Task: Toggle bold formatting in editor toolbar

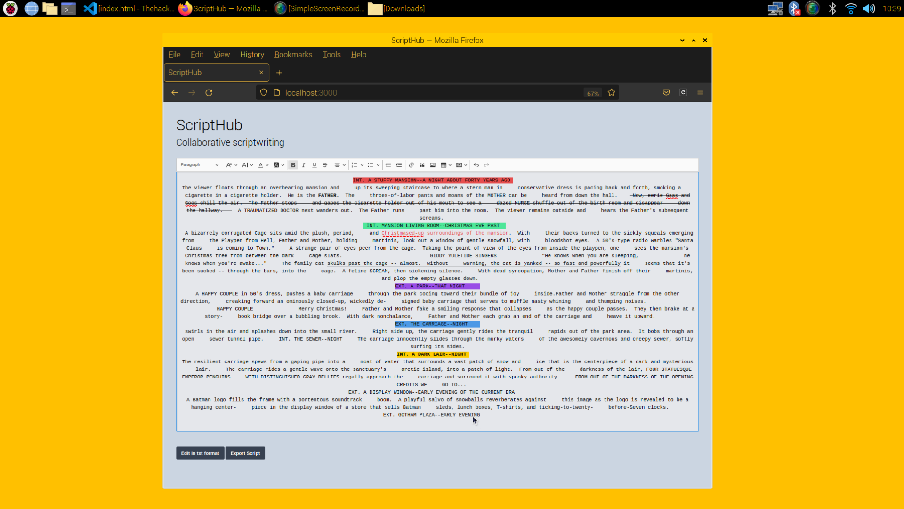Action: pyautogui.click(x=293, y=165)
